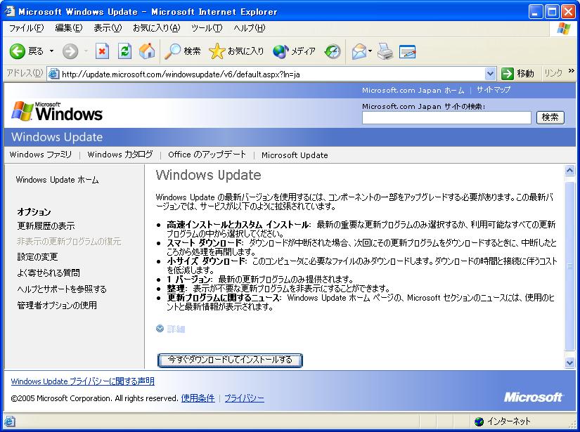Open the プライバシー link in the footer
580x432 pixels.
click(244, 398)
